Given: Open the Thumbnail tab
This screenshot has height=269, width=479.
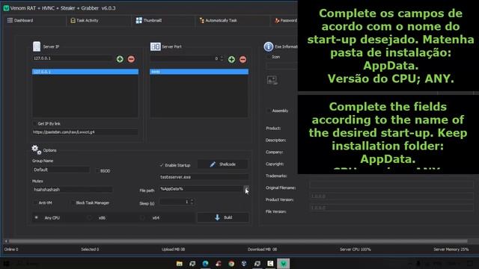Looking at the screenshot, I should click(149, 20).
